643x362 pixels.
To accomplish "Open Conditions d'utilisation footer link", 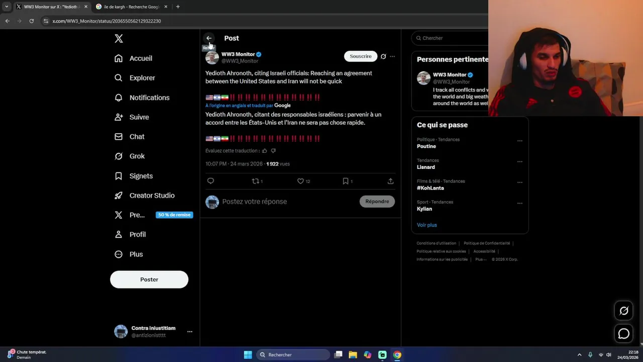I will (x=437, y=243).
